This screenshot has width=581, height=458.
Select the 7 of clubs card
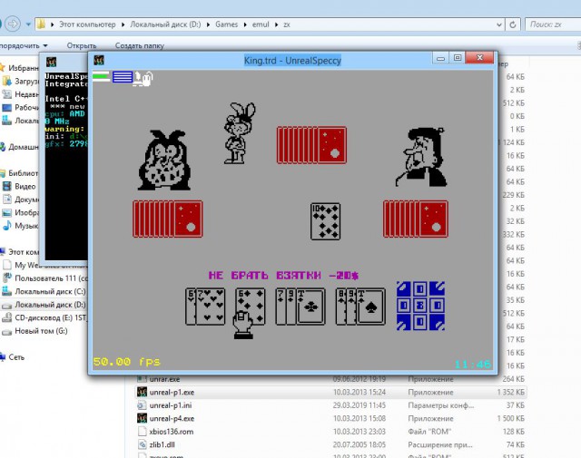tap(281, 307)
